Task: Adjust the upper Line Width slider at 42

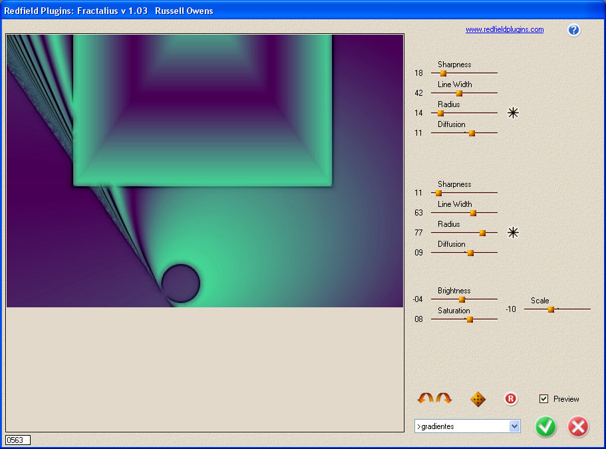Action: pyautogui.click(x=459, y=93)
